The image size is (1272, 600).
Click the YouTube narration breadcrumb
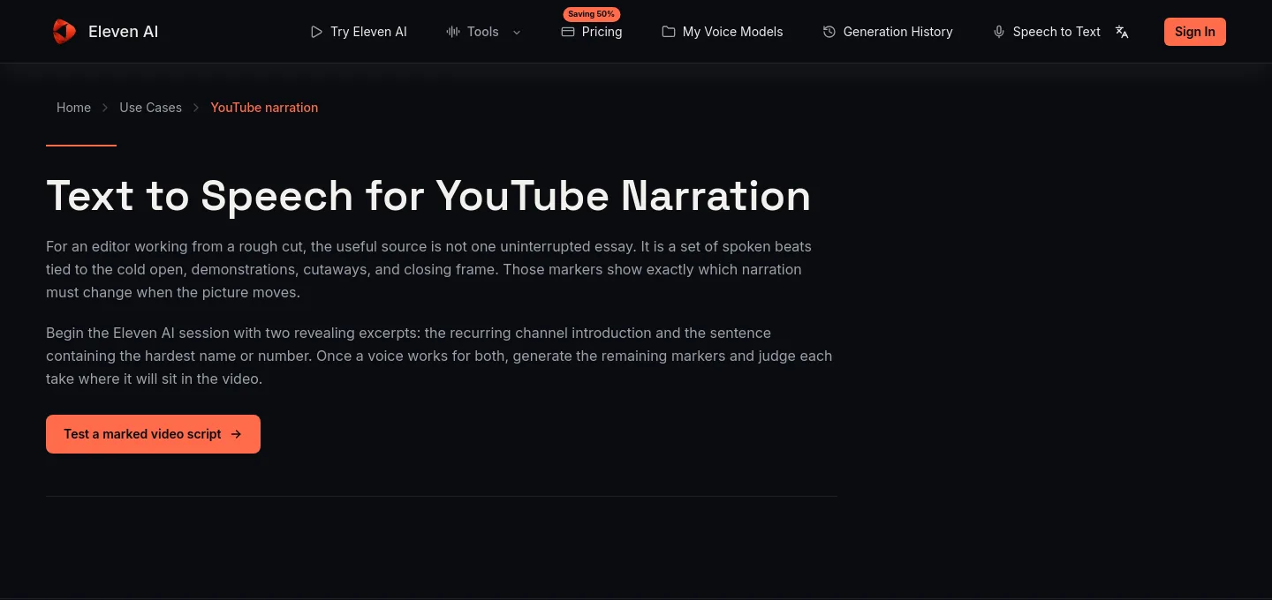(264, 108)
